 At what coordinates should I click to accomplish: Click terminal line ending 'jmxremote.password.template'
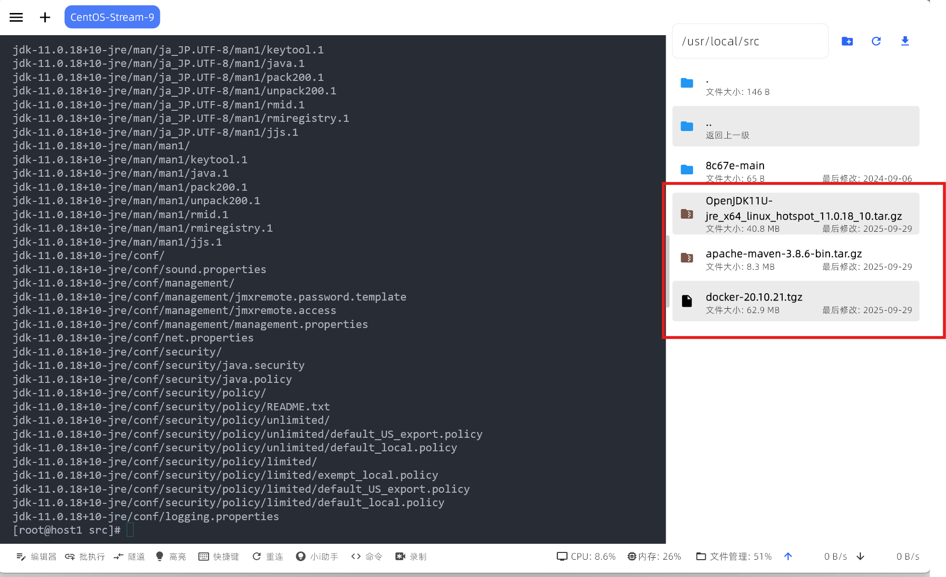point(210,297)
